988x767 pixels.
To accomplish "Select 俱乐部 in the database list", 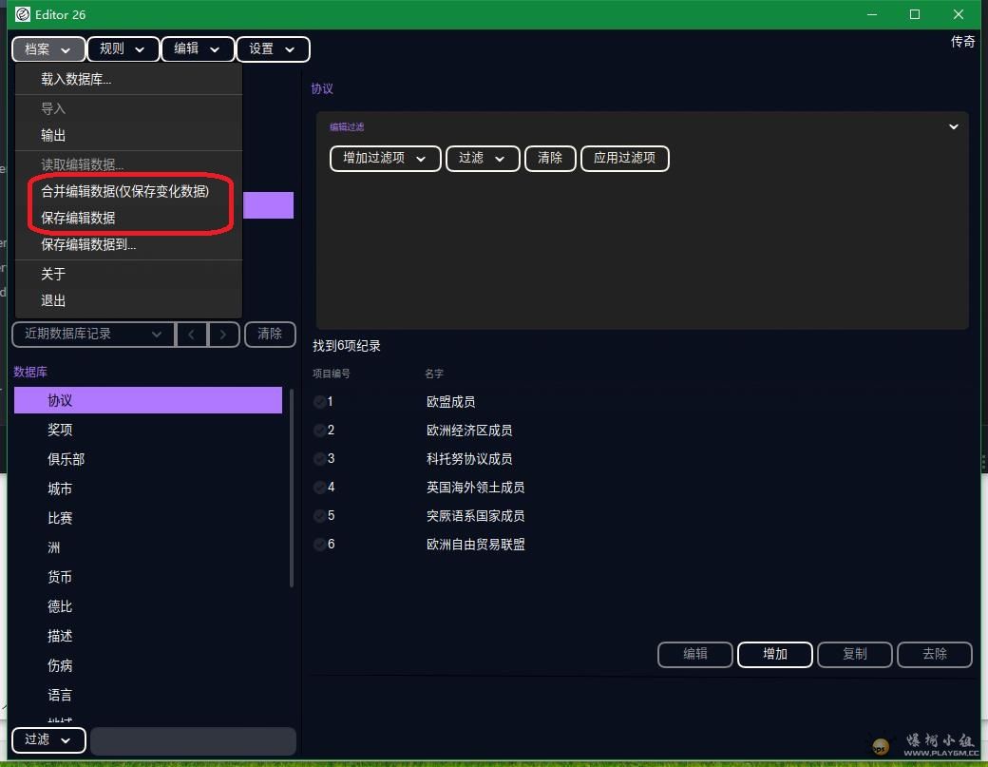I will 66,459.
